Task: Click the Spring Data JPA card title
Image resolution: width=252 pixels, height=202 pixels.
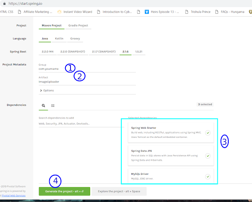Action: click(142, 151)
